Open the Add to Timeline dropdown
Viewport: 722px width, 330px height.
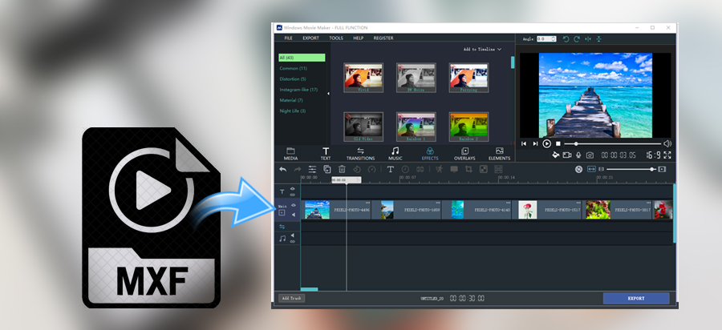coord(483,49)
